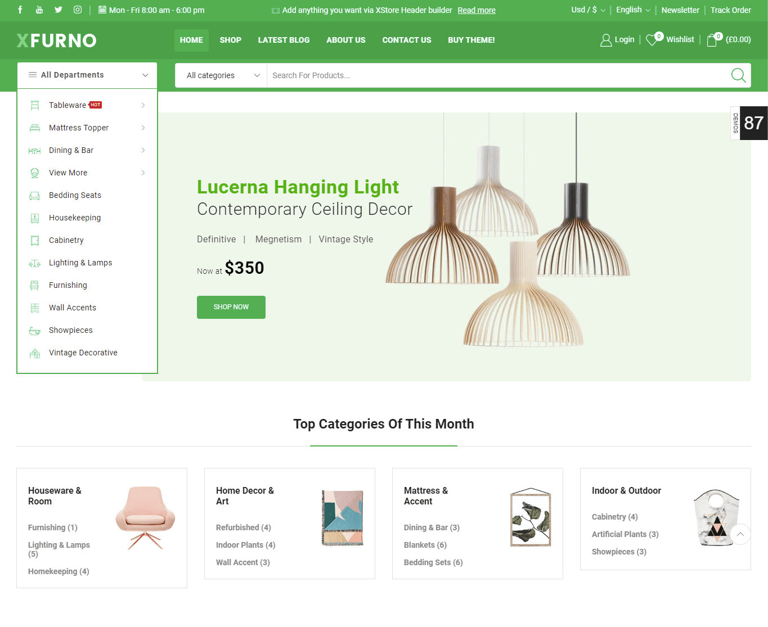The width and height of the screenshot is (768, 627).
Task: Expand the Tableware submenu arrow
Action: pyautogui.click(x=143, y=105)
